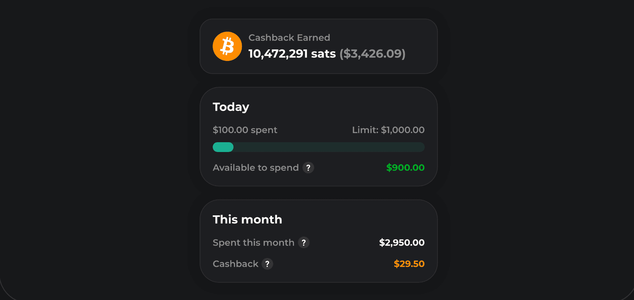Click the help icon beside Available to spend
The height and width of the screenshot is (300, 634).
click(308, 168)
